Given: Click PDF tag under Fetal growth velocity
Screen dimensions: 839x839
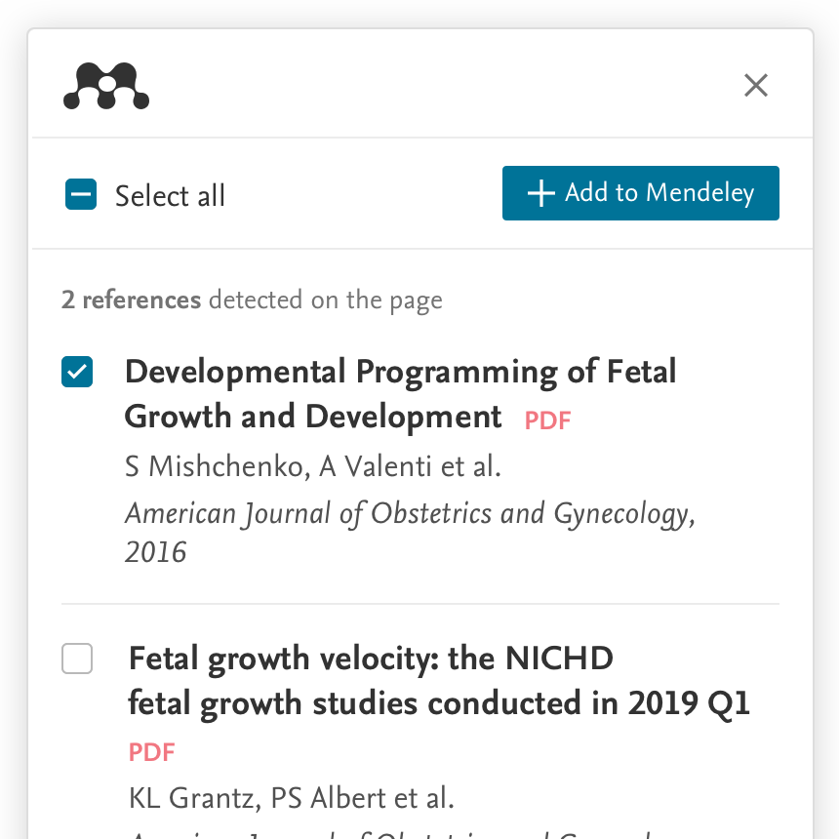Looking at the screenshot, I should [x=151, y=752].
